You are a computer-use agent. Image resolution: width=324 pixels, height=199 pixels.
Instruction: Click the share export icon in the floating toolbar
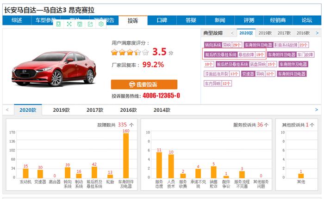90,24
